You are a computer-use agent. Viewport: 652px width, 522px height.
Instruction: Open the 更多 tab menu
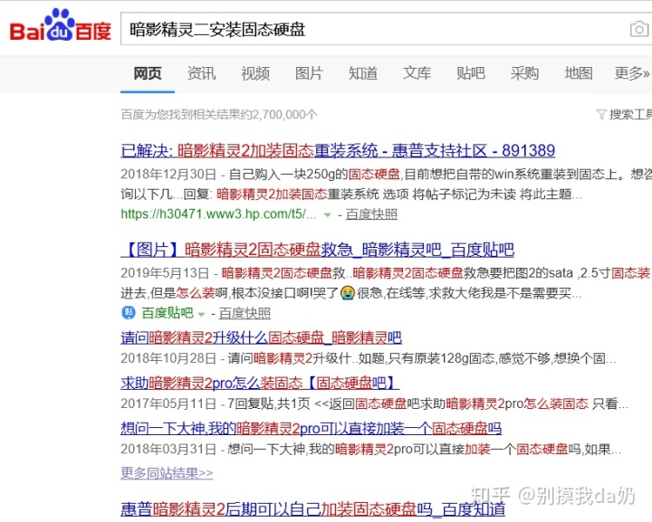pyautogui.click(x=632, y=73)
